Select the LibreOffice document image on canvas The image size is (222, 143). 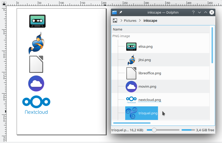[x=36, y=64]
